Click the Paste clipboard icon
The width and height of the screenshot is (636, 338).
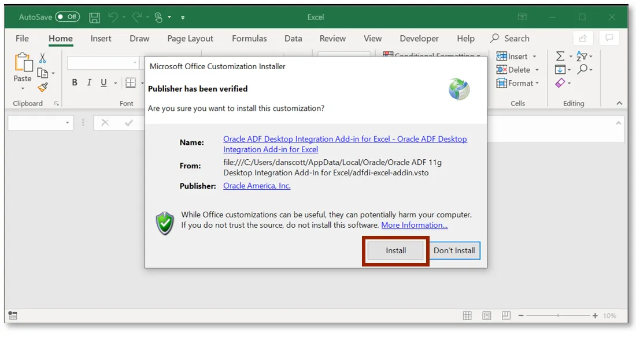point(23,63)
